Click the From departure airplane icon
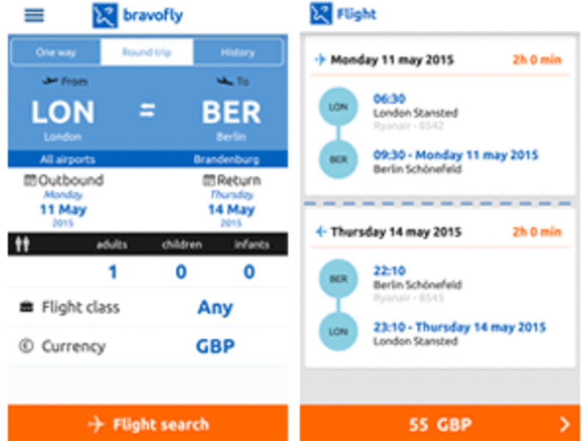Viewport: 588px width, 441px height. coord(50,82)
